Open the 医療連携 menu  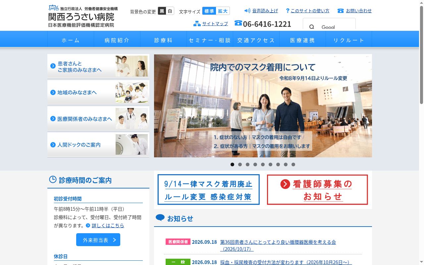click(x=302, y=39)
